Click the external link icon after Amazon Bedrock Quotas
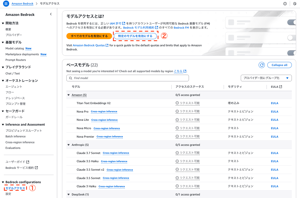This screenshot has width=300, height=198. [107, 45]
